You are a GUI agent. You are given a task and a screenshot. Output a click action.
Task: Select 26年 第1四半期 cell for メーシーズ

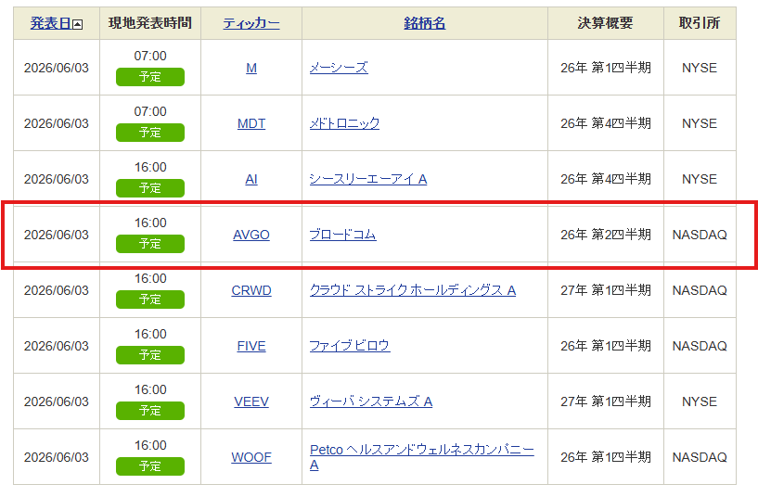coord(606,68)
